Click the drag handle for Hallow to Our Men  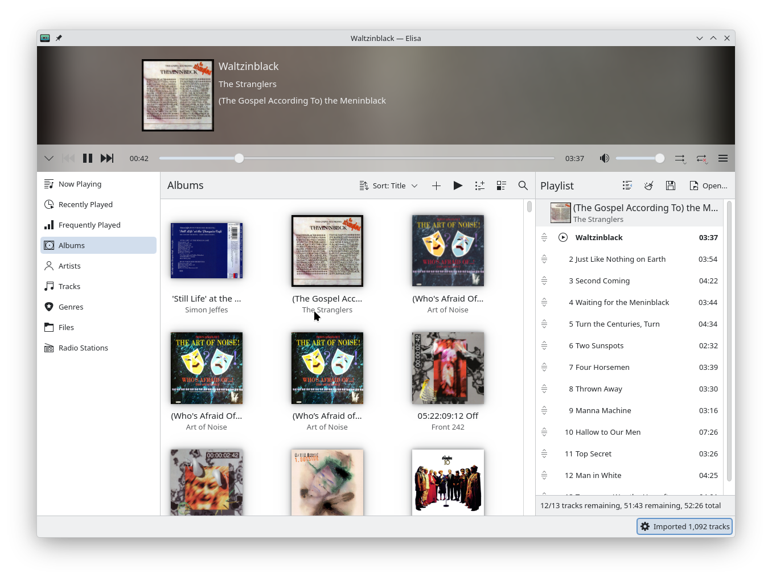pos(544,432)
